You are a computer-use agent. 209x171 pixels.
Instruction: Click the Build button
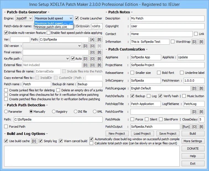coord(193,134)
